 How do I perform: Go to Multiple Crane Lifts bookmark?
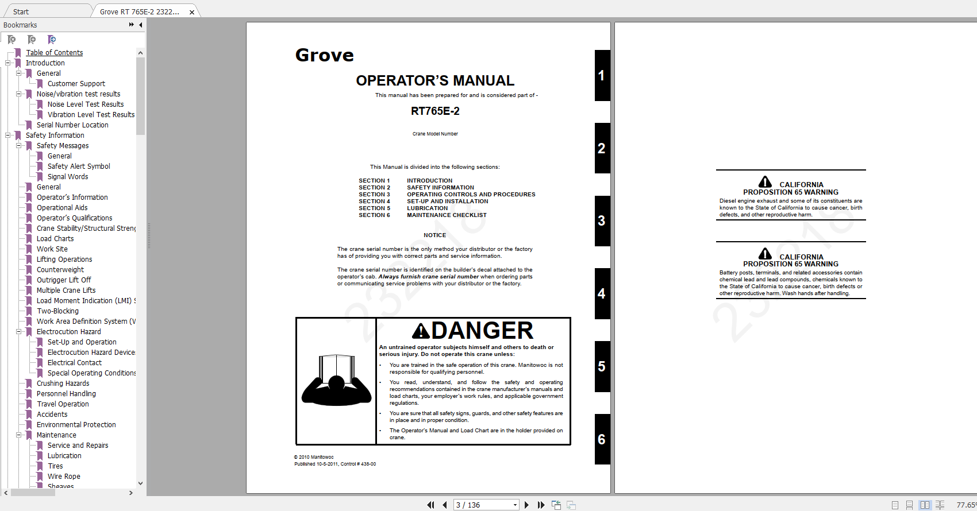pos(66,291)
